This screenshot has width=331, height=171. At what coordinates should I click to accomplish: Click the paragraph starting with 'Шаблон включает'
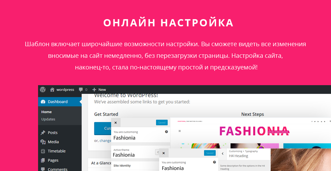[165, 56]
